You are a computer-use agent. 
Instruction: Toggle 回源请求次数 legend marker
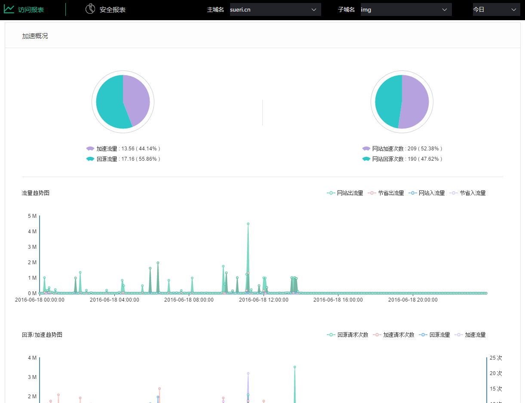331,335
